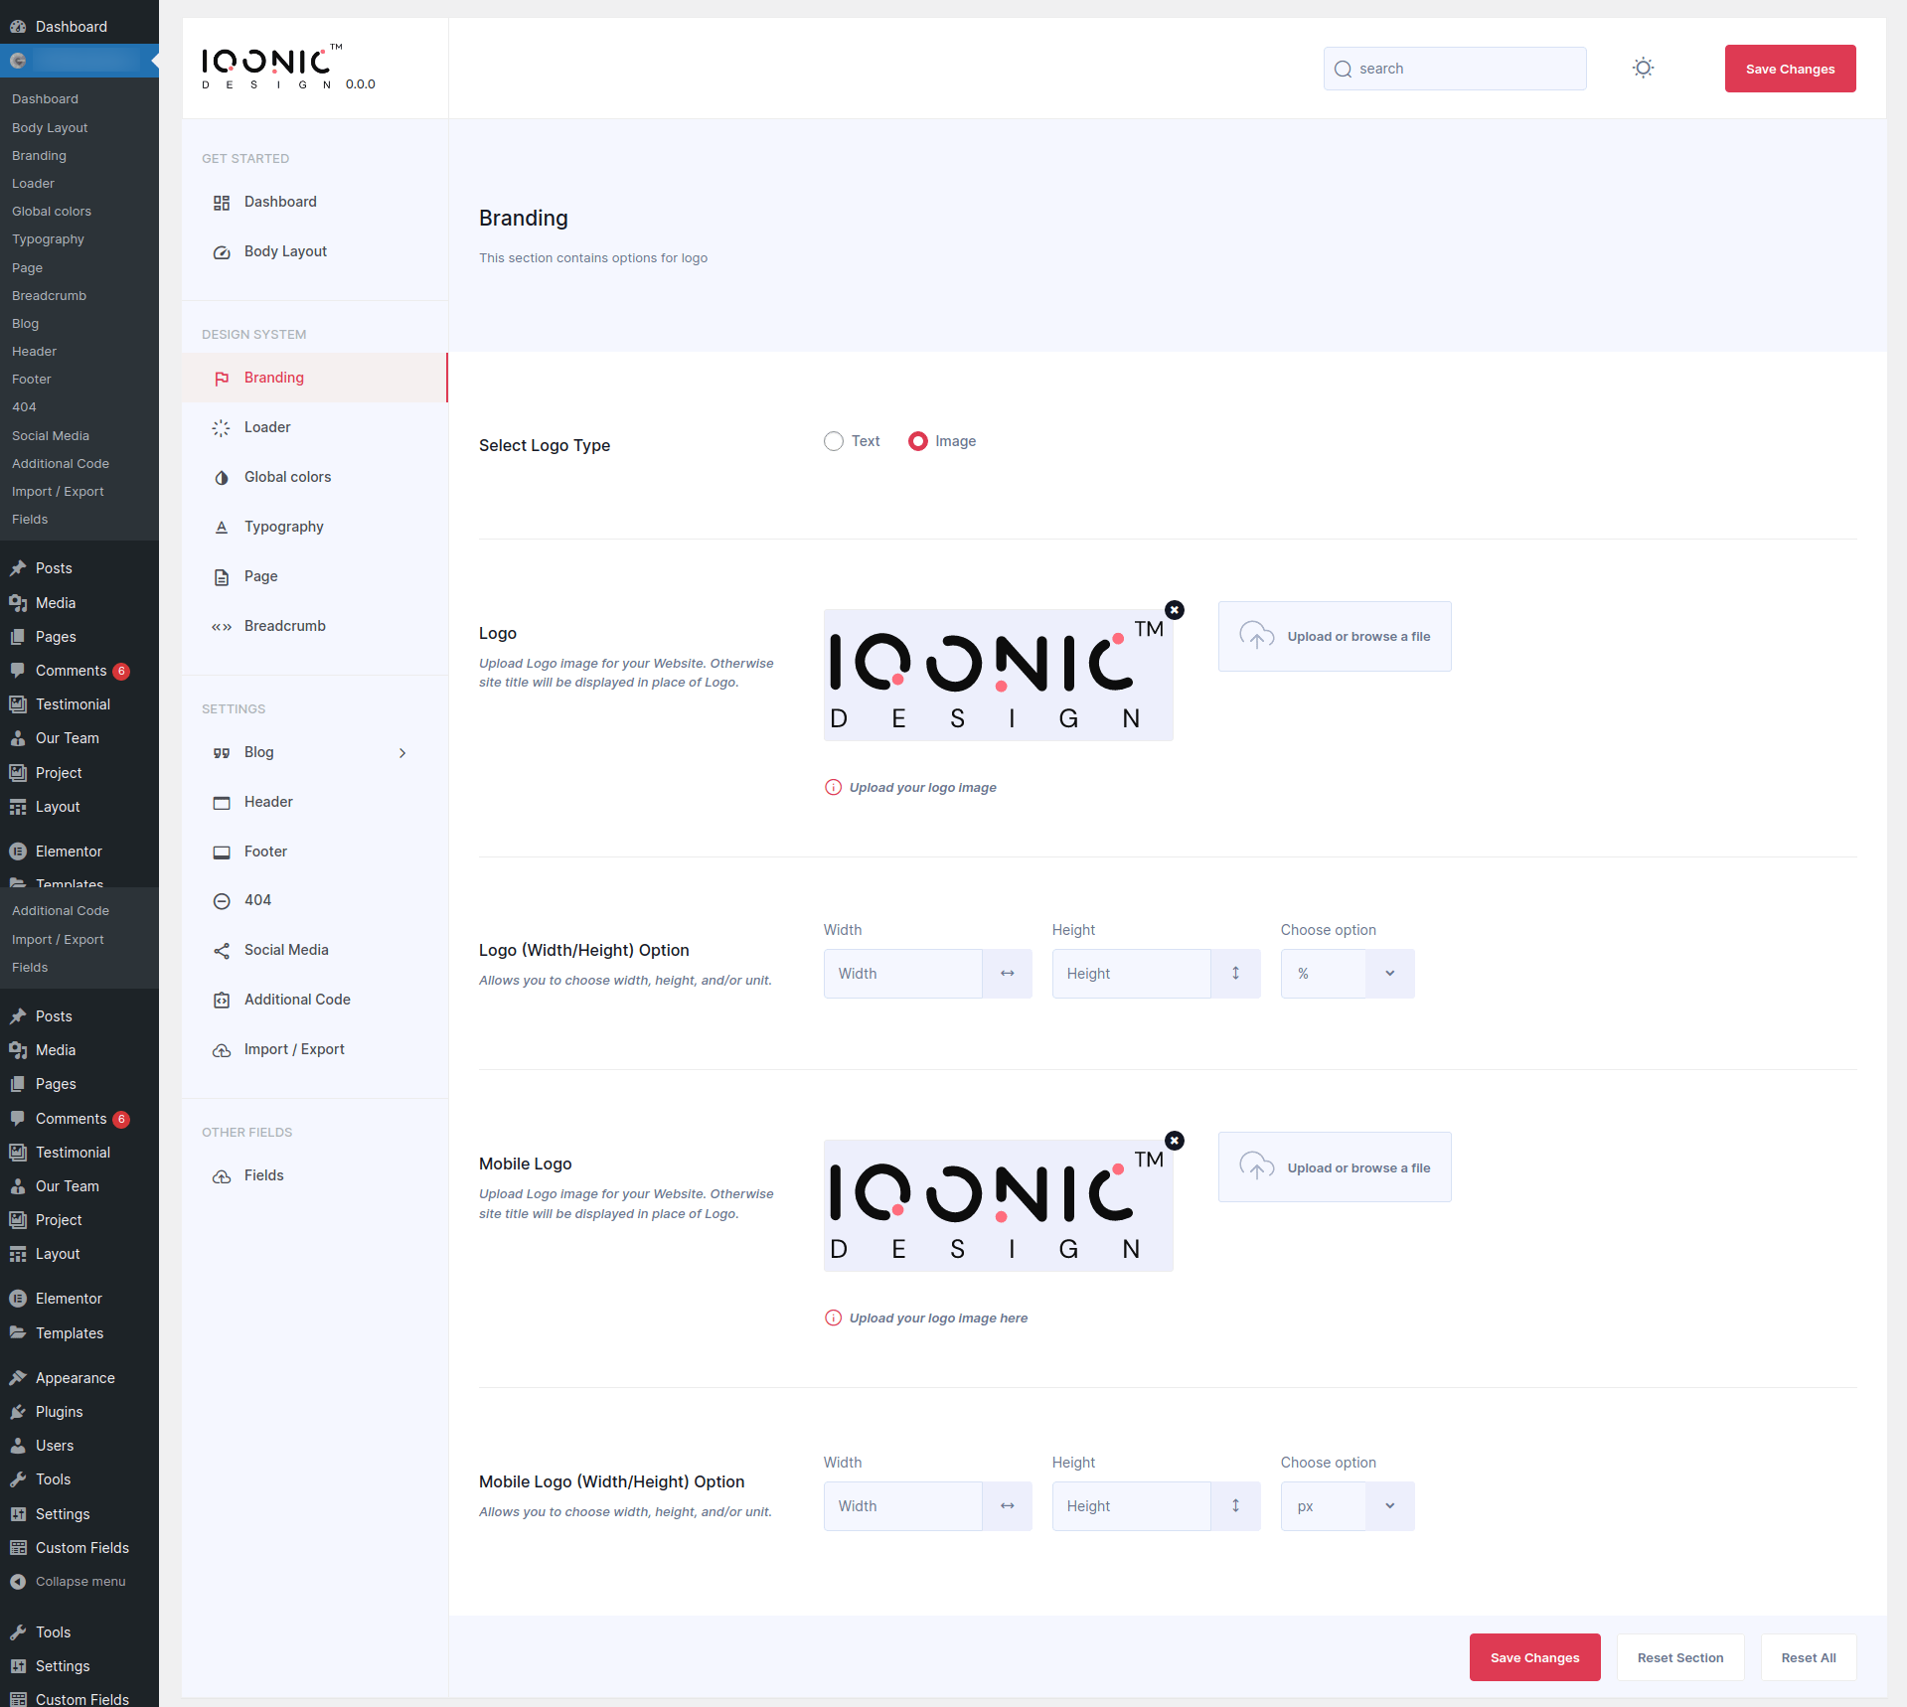This screenshot has width=1907, height=1707.
Task: Click the vertical arrows icon beside Logo Height
Action: click(1235, 974)
